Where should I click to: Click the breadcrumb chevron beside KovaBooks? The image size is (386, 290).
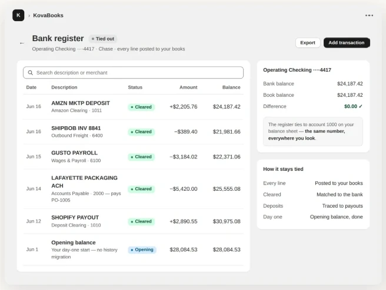coord(29,16)
